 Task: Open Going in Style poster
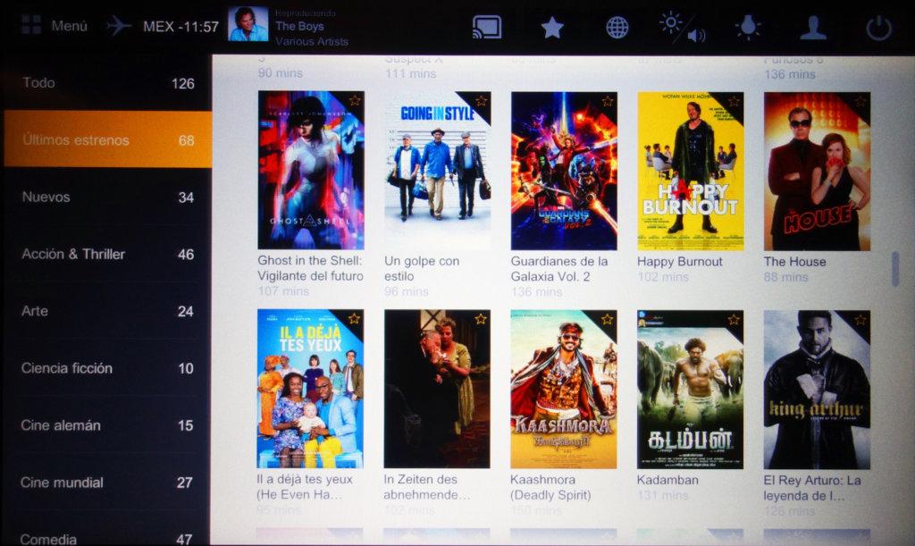point(438,171)
